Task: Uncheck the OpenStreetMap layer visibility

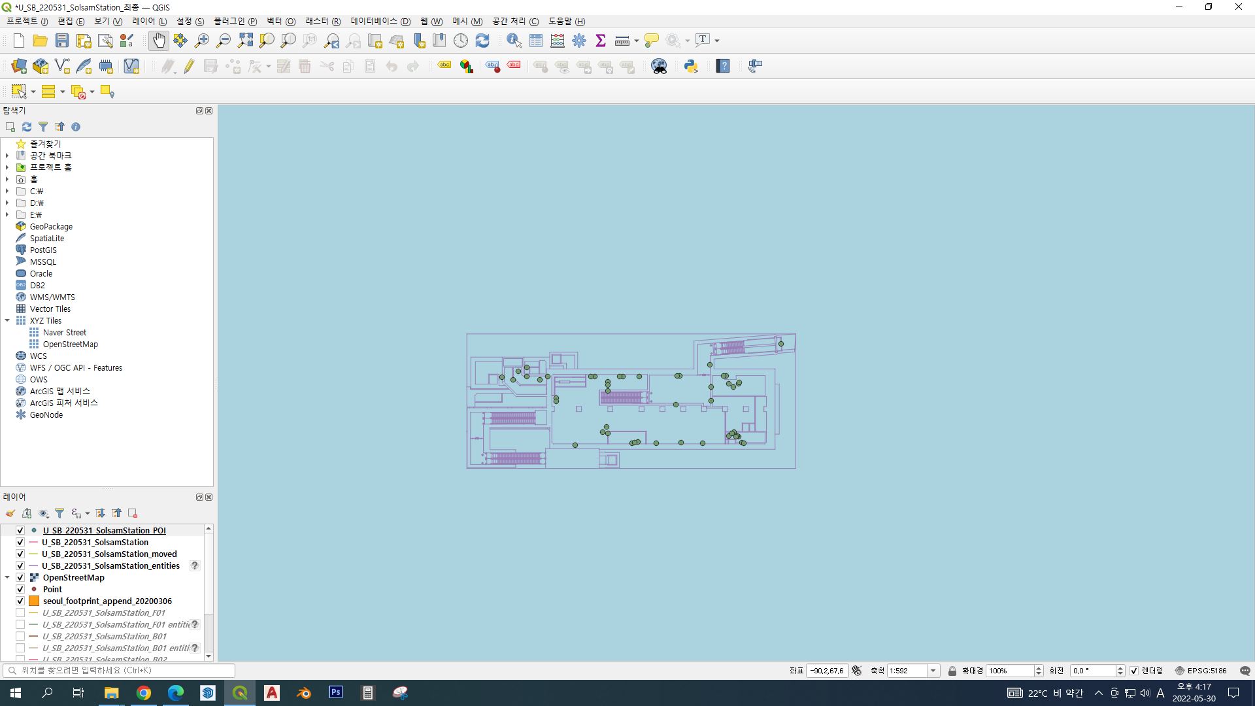Action: (x=20, y=578)
